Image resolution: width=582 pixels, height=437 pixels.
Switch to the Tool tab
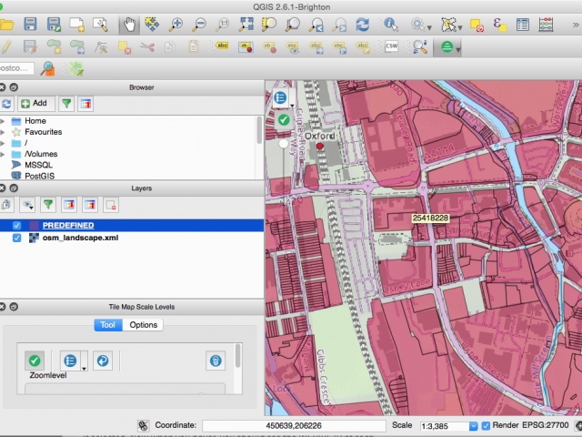[108, 325]
